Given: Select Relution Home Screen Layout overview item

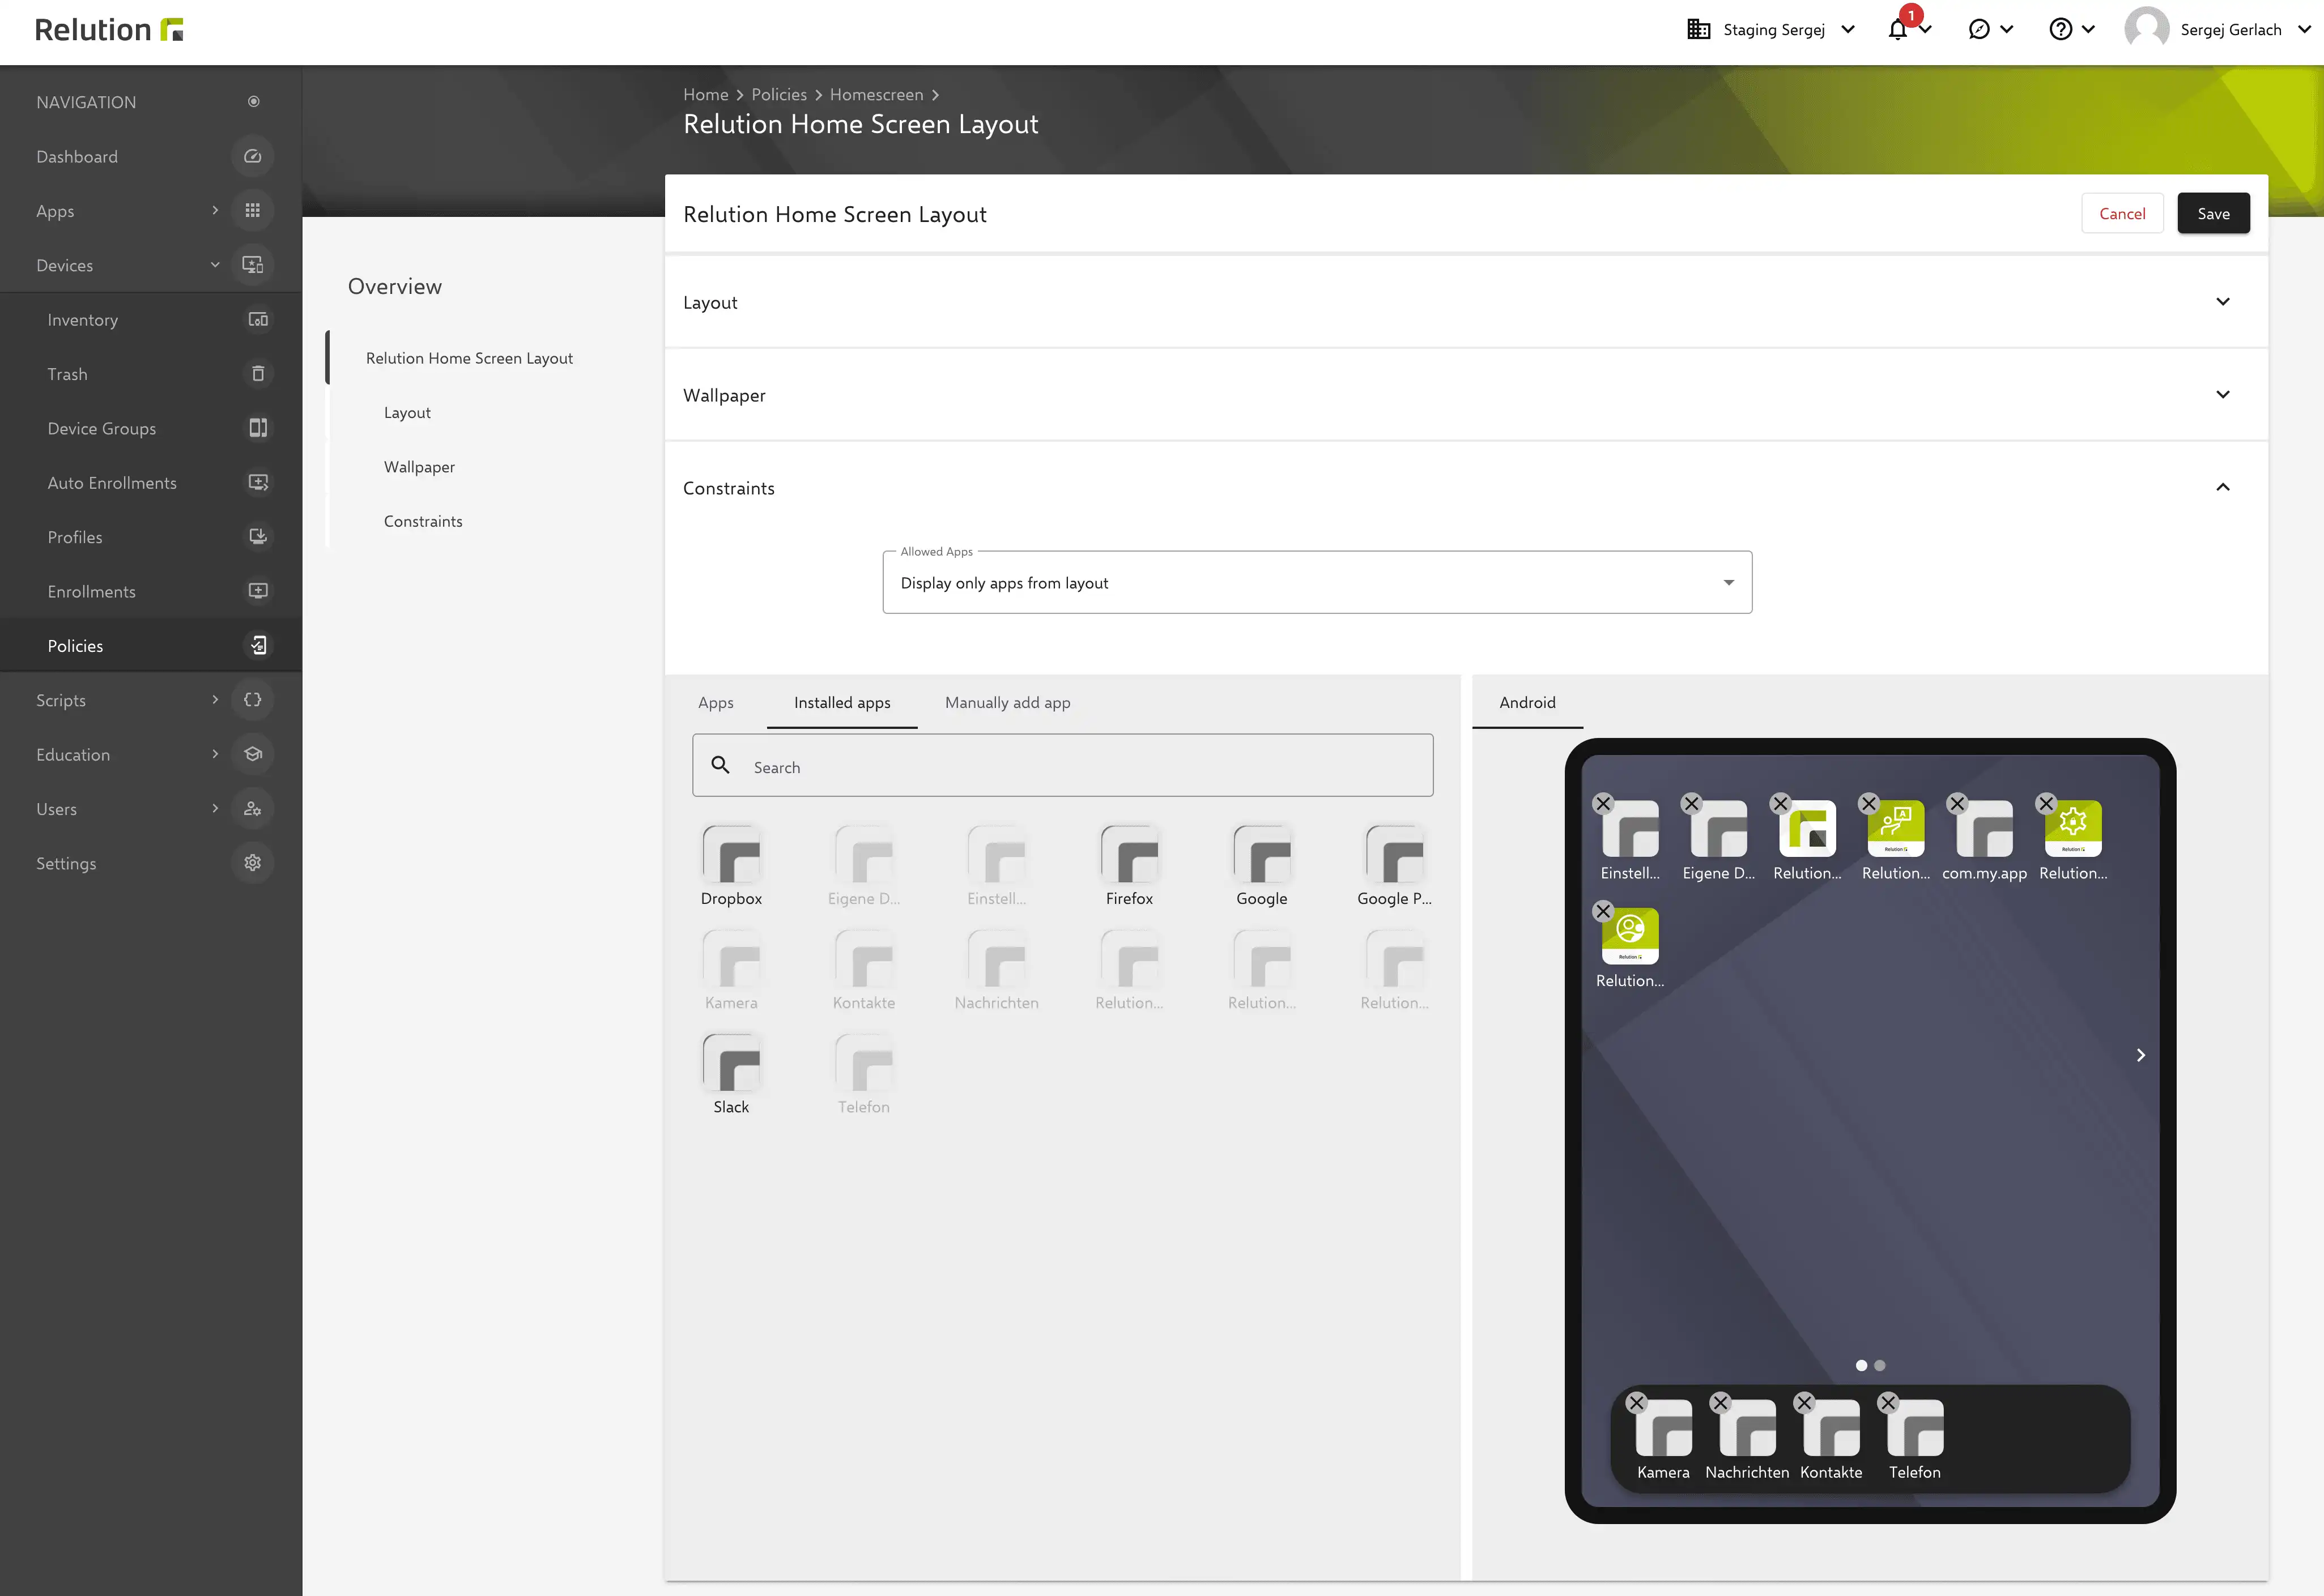Looking at the screenshot, I should (x=469, y=358).
